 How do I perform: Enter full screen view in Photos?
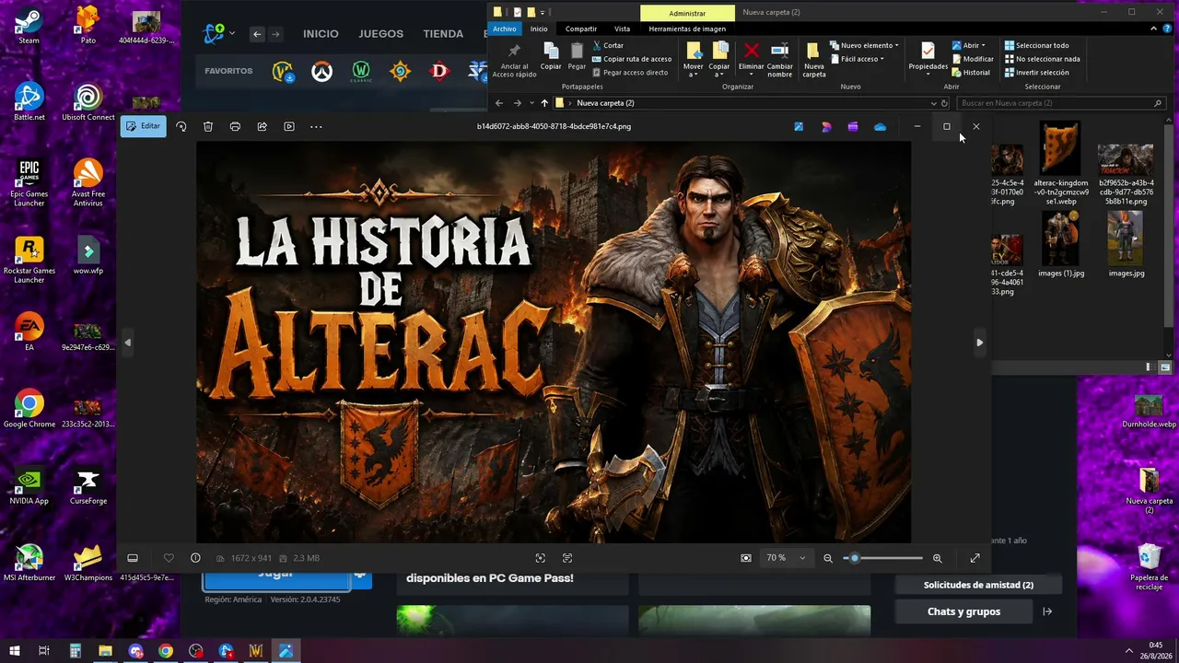(x=975, y=558)
